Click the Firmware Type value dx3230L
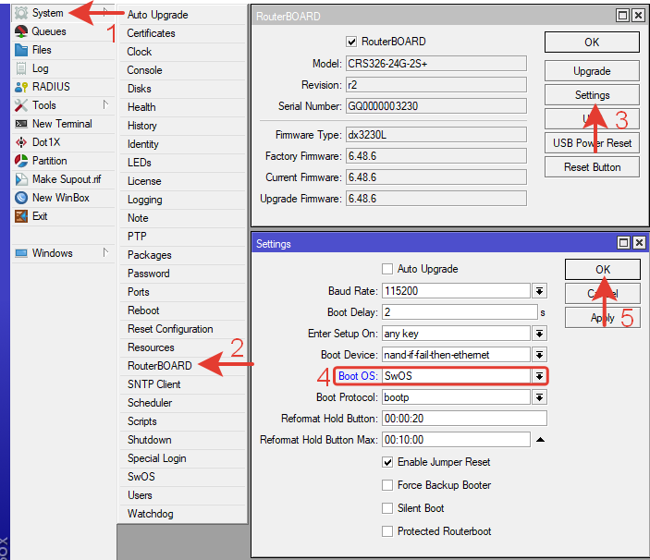Screen dimensions: 650x560 436,135
